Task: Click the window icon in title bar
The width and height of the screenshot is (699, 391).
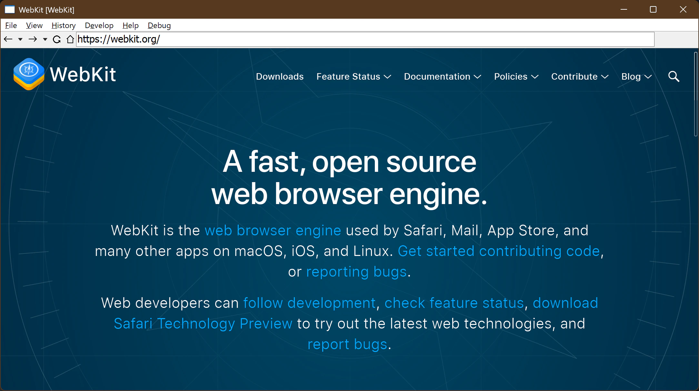Action: coord(10,10)
